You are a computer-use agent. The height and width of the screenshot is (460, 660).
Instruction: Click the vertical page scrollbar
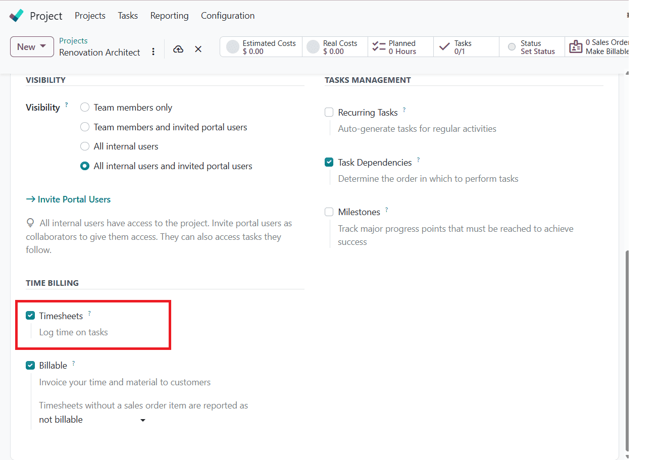[x=627, y=350]
